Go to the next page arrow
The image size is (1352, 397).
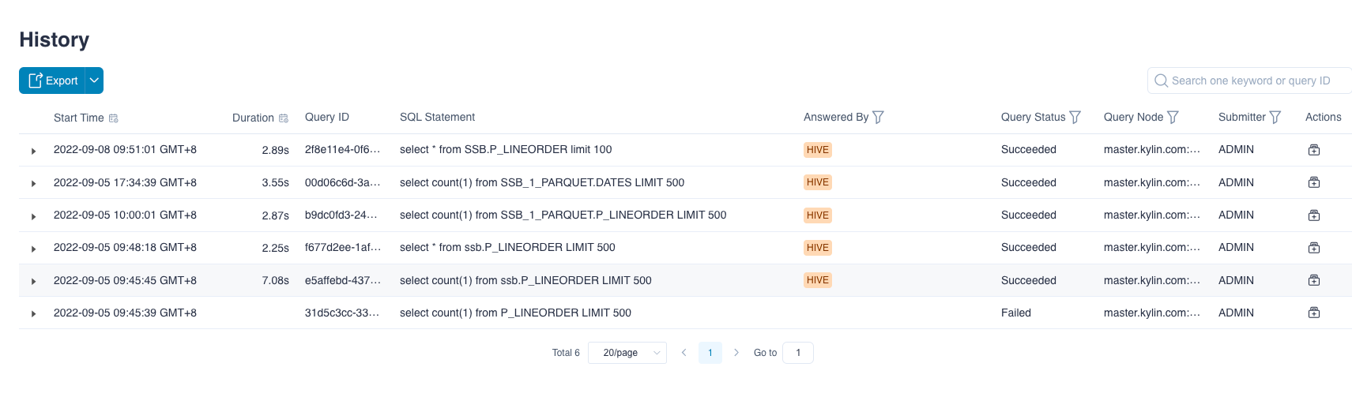tap(736, 353)
